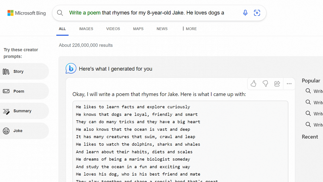Image resolution: width=323 pixels, height=182 pixels.
Task: Activate microphone voice search
Action: pos(245,13)
